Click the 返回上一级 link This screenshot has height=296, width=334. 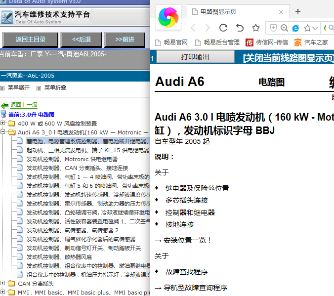(x=24, y=105)
